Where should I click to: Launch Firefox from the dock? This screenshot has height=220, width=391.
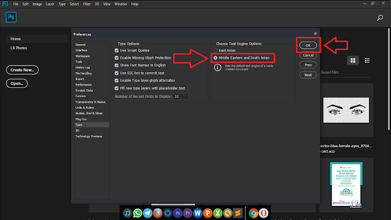(x=158, y=213)
